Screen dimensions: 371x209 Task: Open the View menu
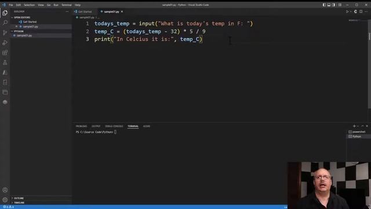tap(41, 5)
